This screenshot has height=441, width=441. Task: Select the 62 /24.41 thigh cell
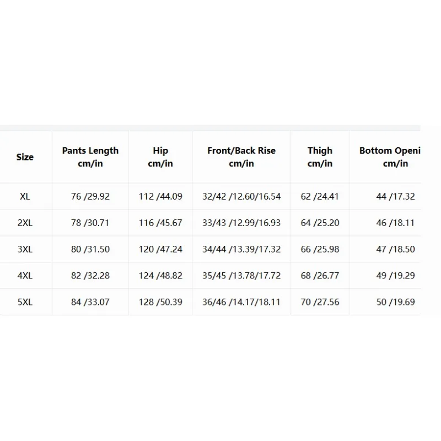point(320,196)
